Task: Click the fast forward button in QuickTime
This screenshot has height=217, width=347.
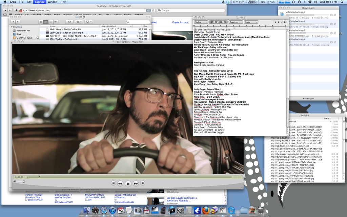Action: [x=136, y=183]
